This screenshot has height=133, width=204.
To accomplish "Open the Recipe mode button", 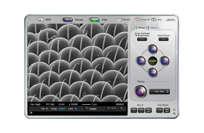I will coord(67,20).
